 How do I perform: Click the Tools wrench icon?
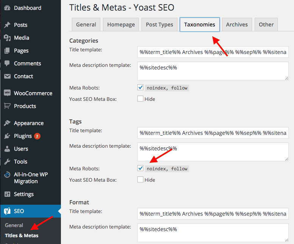[7, 162]
